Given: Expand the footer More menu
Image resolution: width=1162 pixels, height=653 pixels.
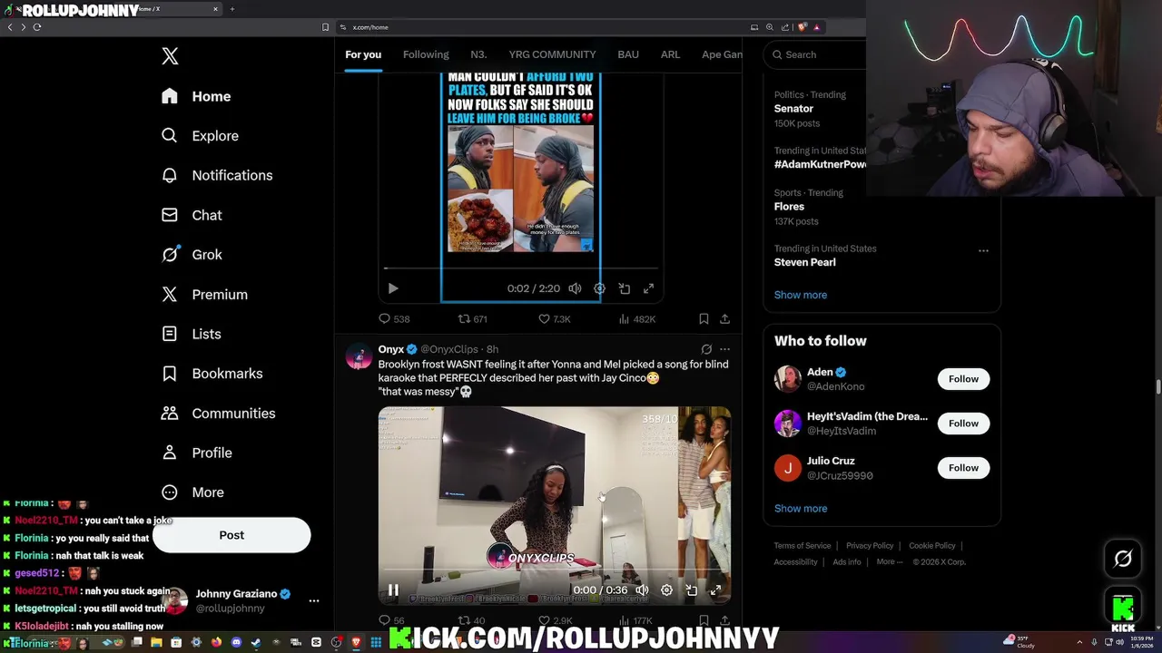Looking at the screenshot, I should [889, 562].
